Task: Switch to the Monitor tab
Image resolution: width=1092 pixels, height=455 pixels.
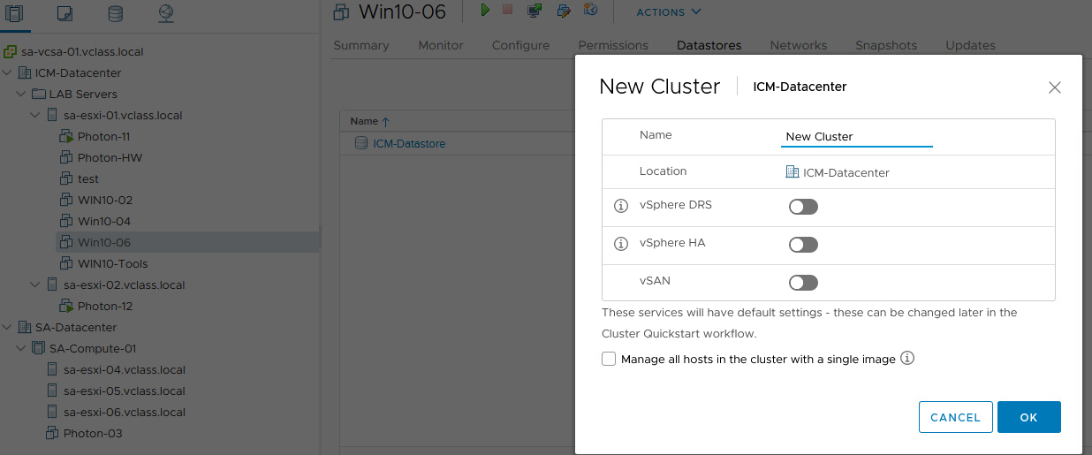Action: 441,45
